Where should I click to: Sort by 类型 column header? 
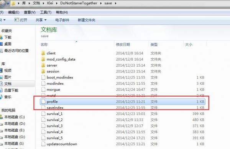154,44
